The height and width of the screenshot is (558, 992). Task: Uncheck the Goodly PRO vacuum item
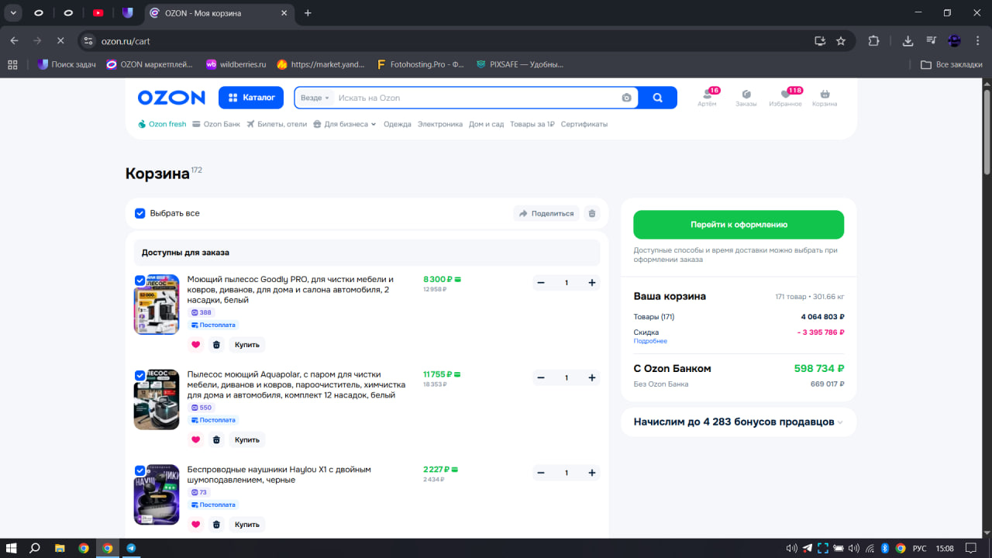coord(140,281)
